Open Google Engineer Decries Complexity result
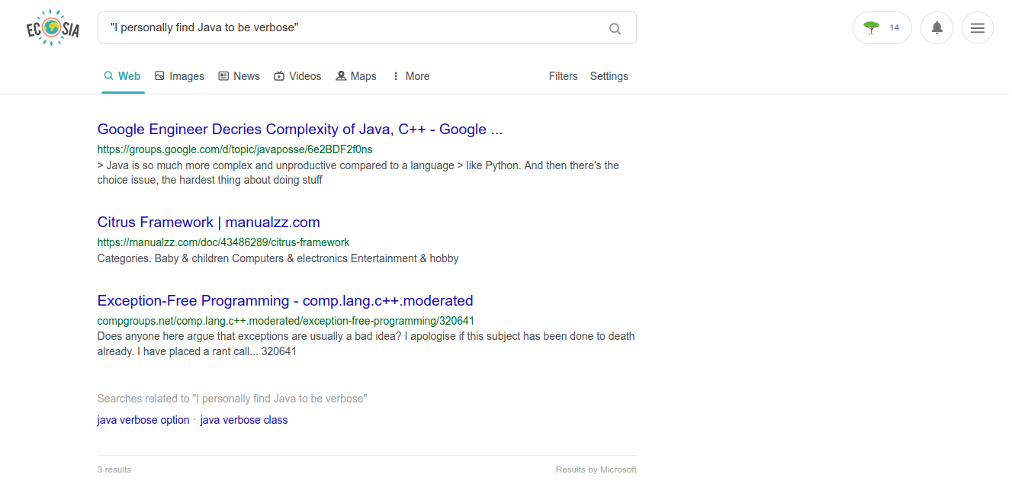Viewport: 1012px width, 487px height. click(x=300, y=130)
